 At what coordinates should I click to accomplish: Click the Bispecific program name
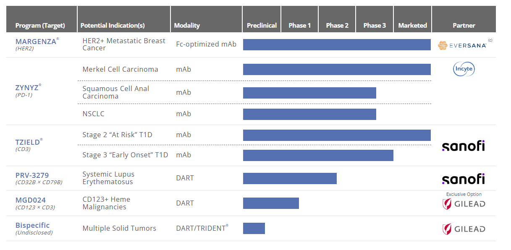click(x=32, y=225)
